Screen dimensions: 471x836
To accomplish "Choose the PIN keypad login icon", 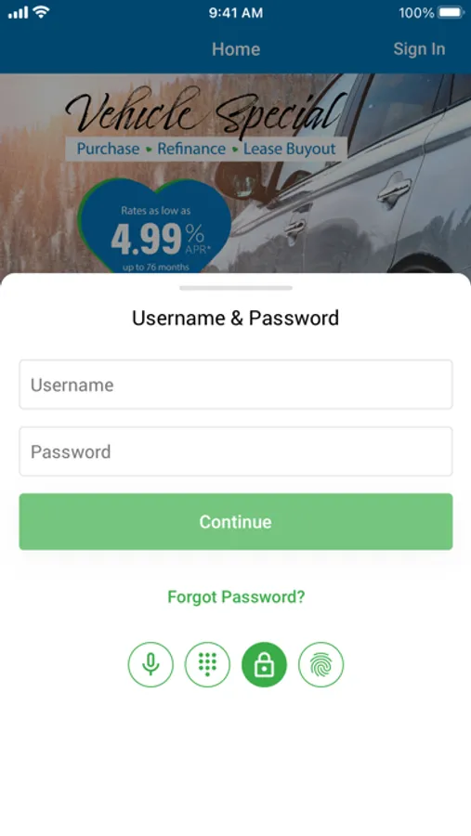I will [207, 664].
